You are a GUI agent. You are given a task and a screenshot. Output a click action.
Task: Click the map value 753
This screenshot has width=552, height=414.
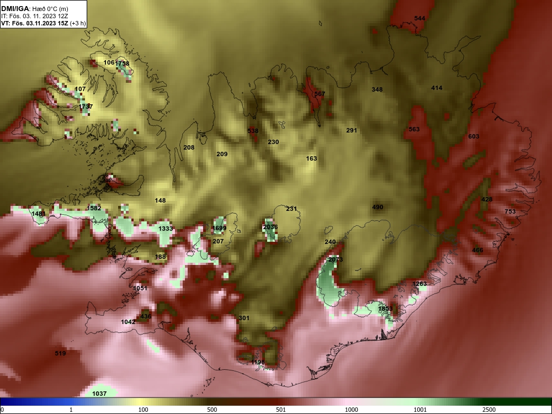[x=510, y=211]
